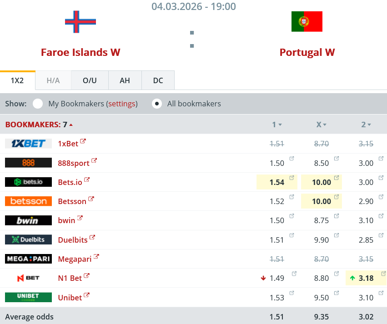
Task: Click the bwin bookmaker logo
Action: point(28,220)
